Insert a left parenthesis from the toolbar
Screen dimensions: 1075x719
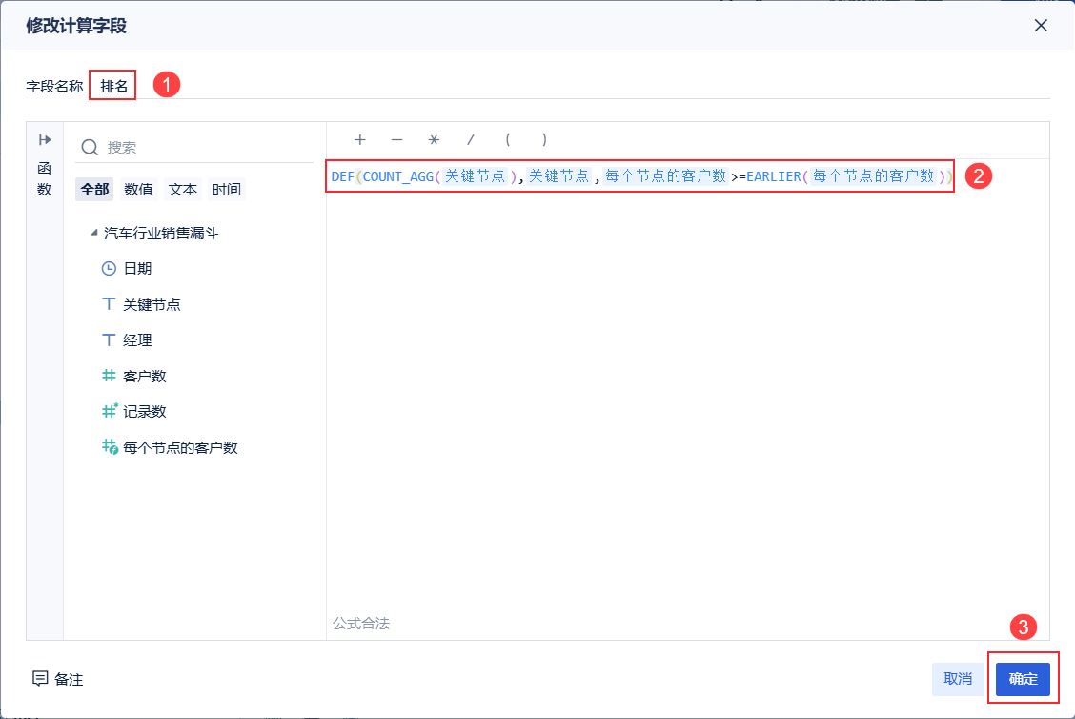[x=507, y=139]
